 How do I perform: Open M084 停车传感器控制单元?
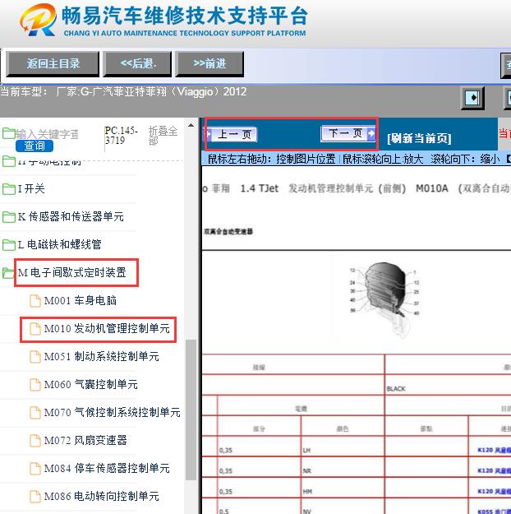(x=107, y=468)
